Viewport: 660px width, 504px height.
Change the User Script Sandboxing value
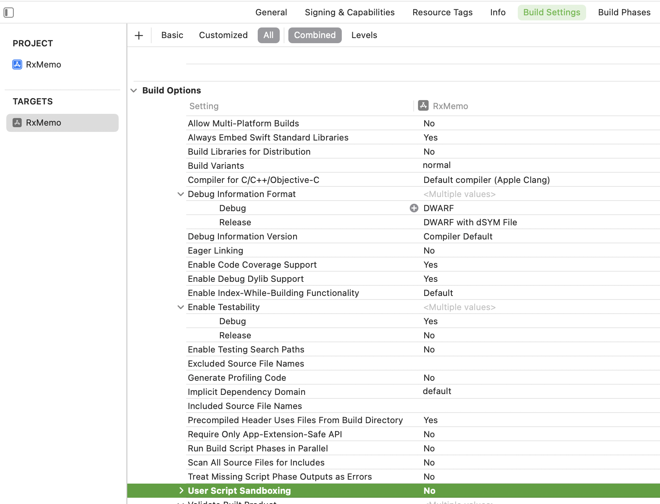[429, 491]
